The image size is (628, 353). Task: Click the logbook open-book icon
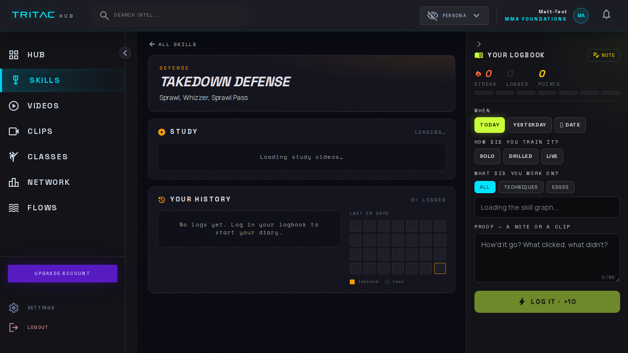point(479,55)
